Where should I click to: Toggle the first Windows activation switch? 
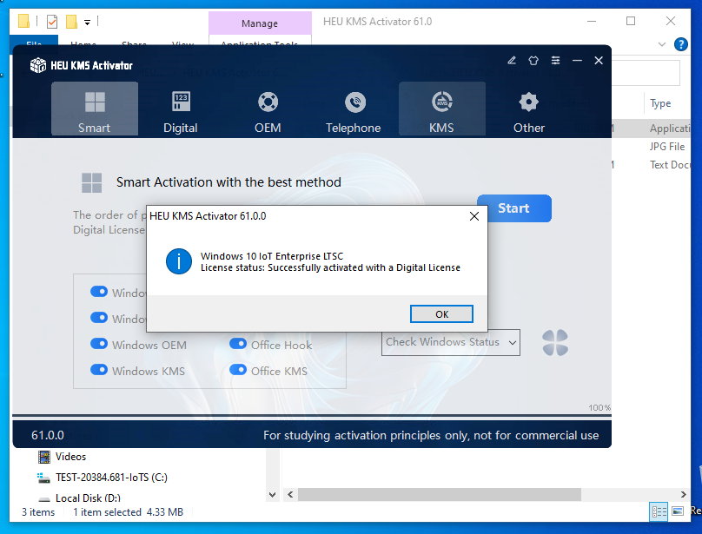pyautogui.click(x=99, y=292)
